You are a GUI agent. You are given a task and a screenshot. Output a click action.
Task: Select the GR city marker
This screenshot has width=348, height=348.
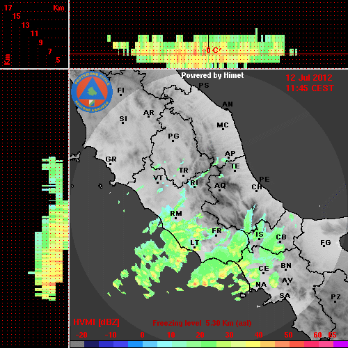pyautogui.click(x=111, y=159)
